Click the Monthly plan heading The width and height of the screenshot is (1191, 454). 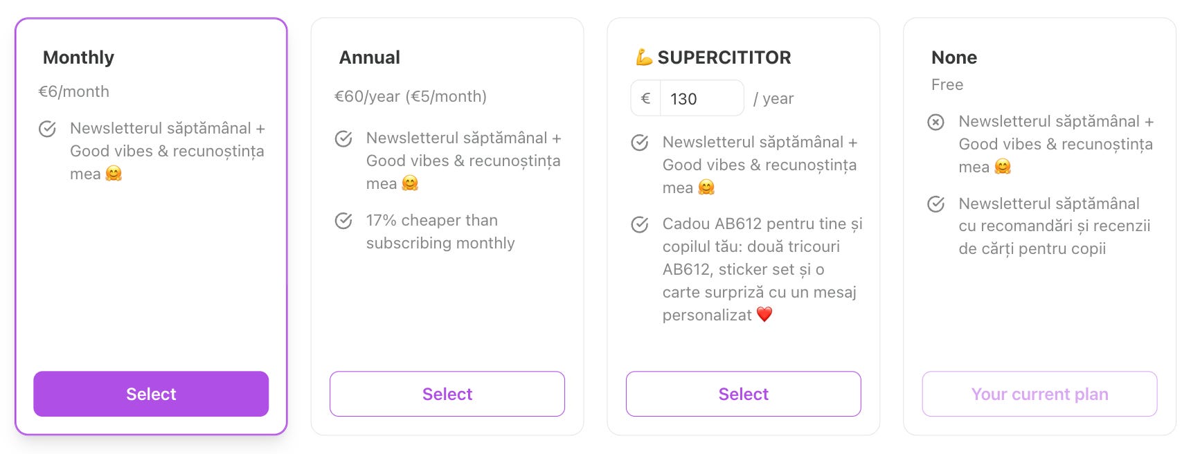[78, 57]
